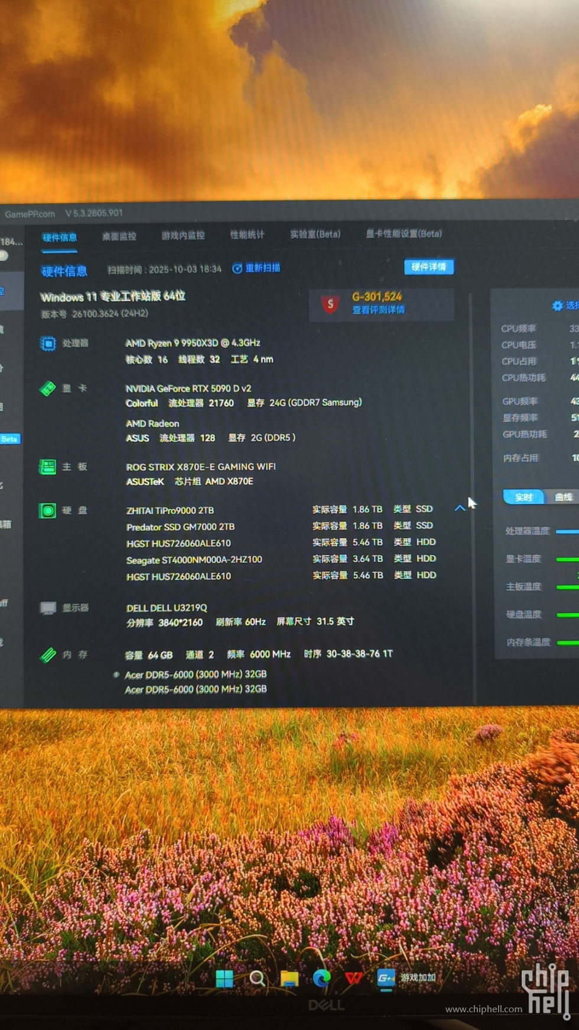
Task: Open the settings gear in monitor panel
Action: (x=557, y=306)
